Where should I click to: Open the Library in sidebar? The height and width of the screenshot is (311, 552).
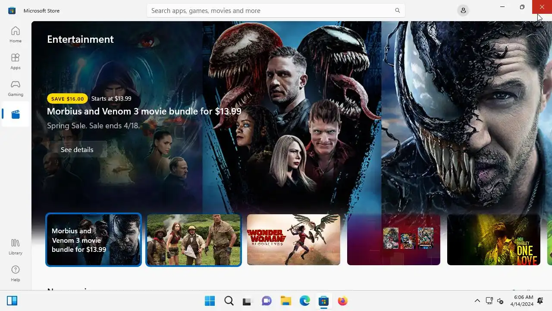16,247
